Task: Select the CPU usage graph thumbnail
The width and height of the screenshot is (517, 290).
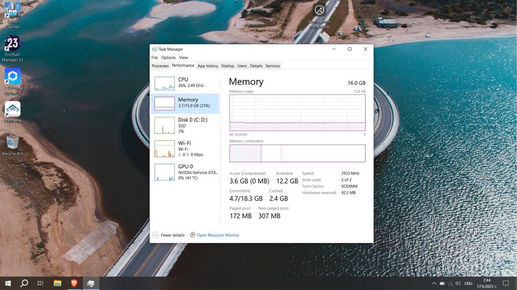Action: coord(164,83)
